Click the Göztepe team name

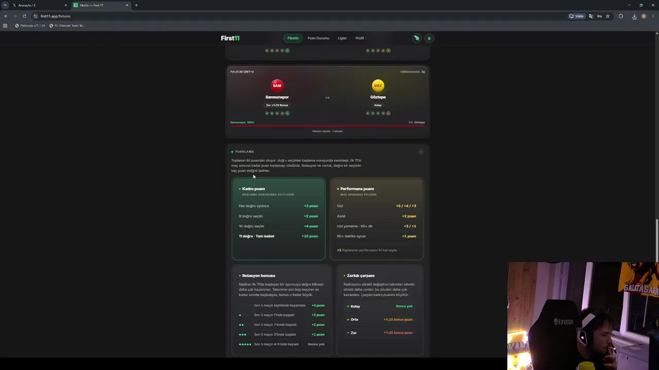pos(378,97)
